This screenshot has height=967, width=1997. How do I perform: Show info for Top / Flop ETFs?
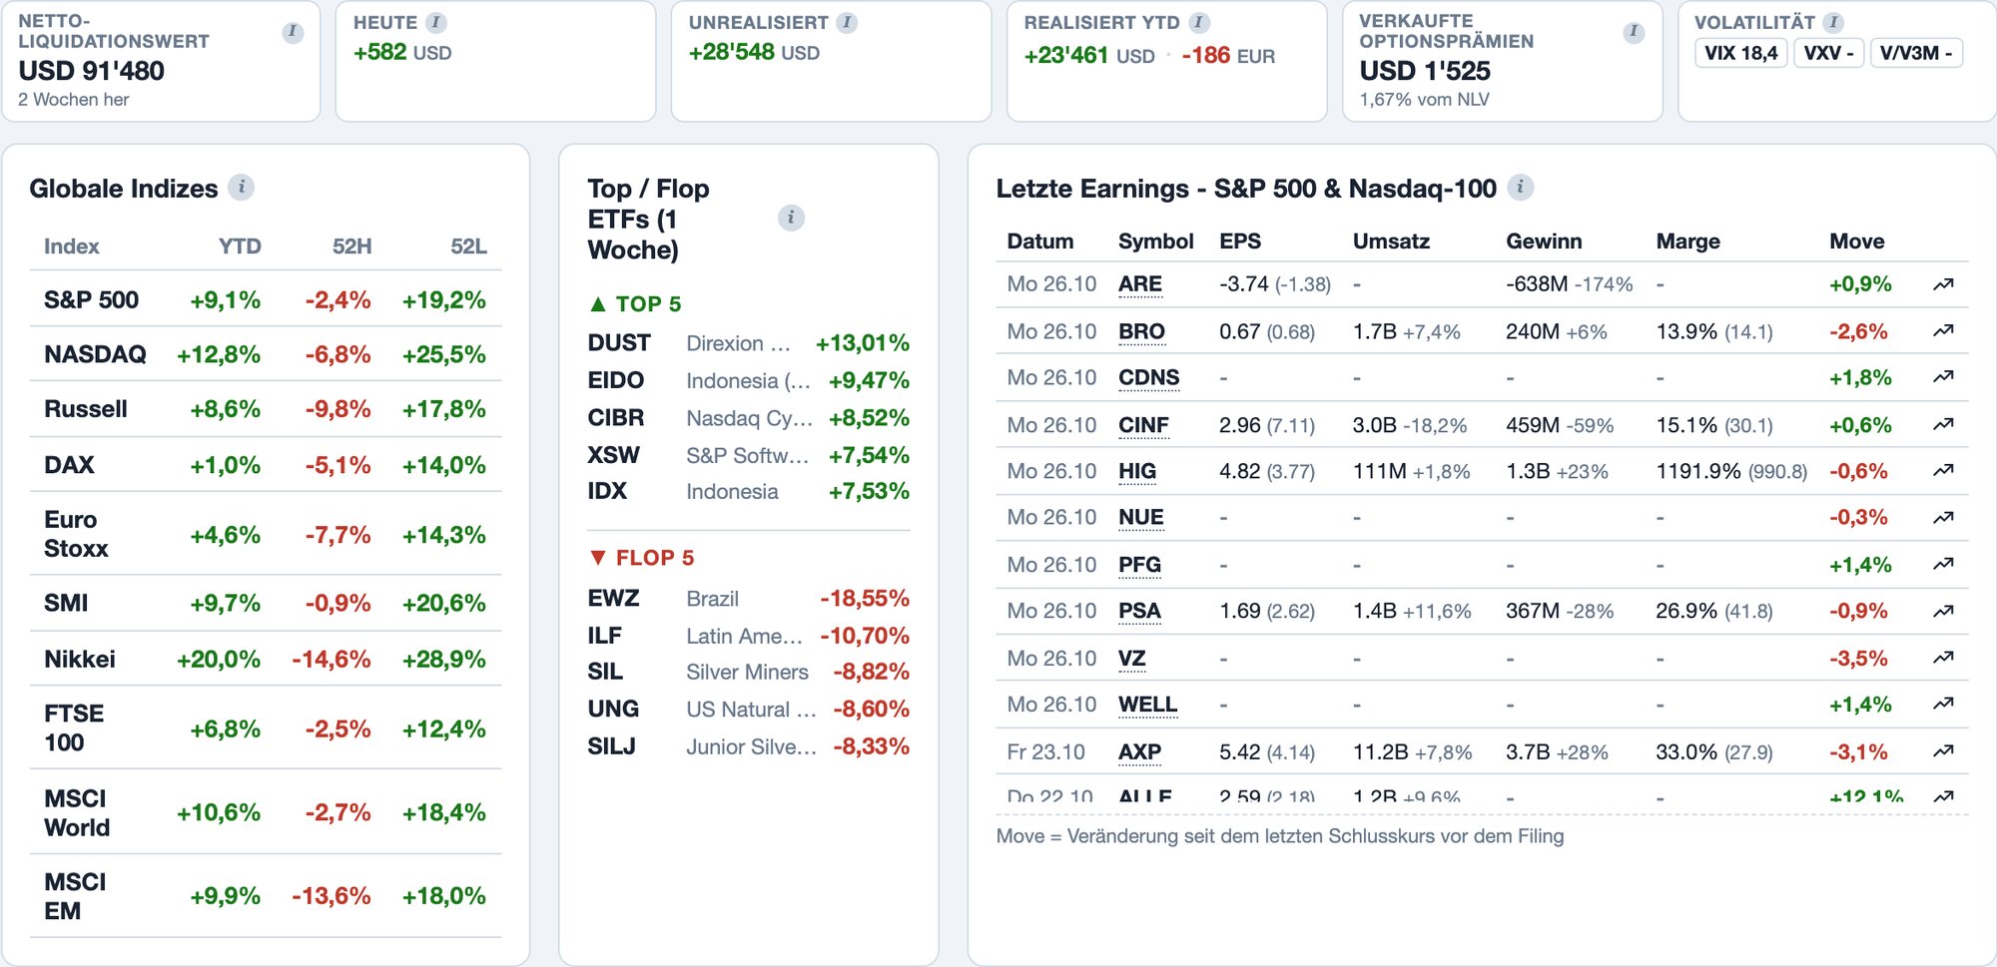pyautogui.click(x=791, y=218)
